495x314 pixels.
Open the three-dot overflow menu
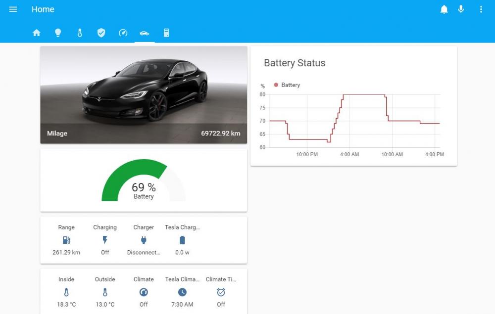tap(481, 9)
